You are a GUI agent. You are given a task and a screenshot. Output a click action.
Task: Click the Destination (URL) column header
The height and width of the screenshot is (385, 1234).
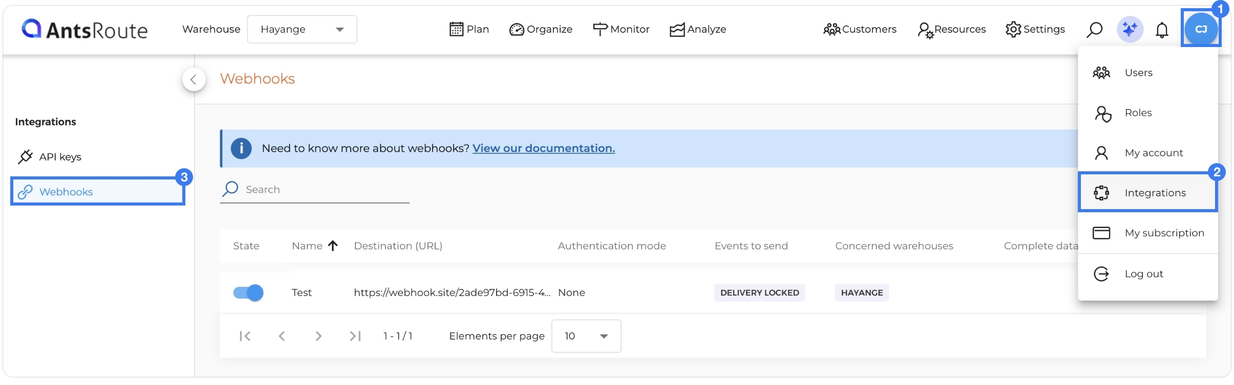(x=398, y=246)
